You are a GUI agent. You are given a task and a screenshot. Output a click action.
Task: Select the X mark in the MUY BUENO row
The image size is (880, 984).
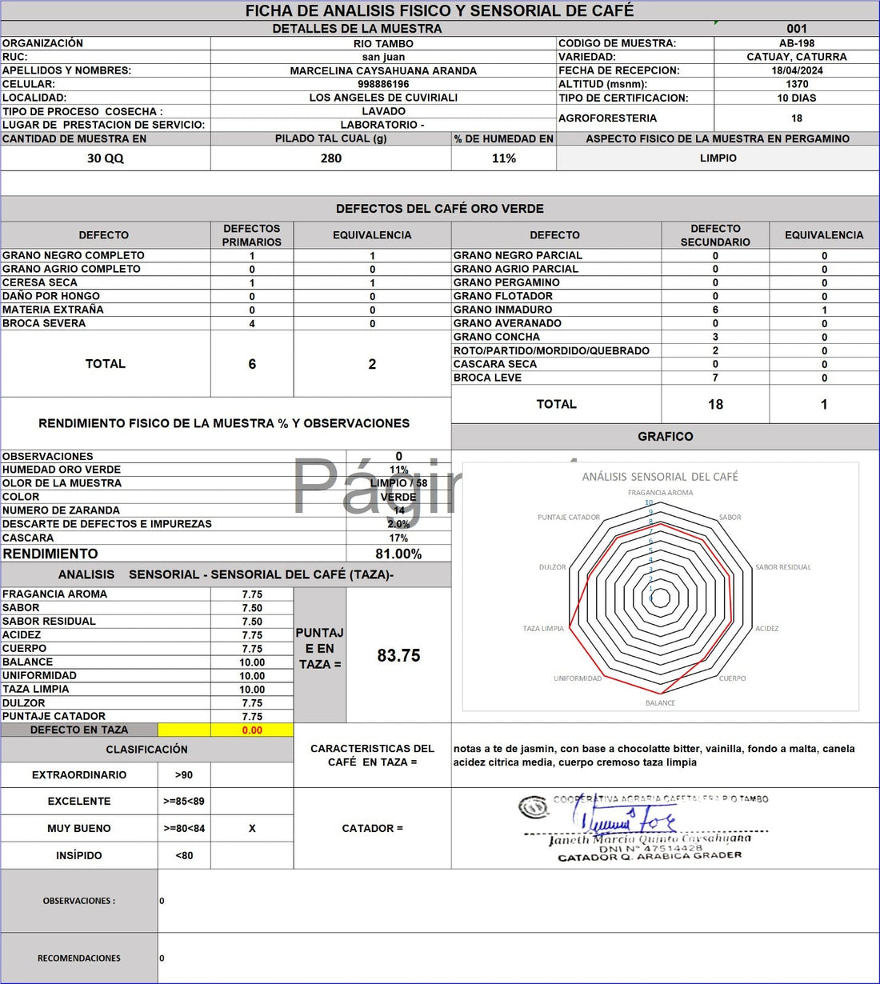tap(252, 828)
